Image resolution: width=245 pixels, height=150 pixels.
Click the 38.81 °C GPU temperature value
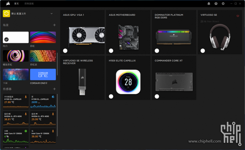9,119
